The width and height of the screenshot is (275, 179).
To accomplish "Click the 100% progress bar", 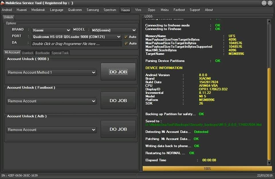I will click(207, 169).
